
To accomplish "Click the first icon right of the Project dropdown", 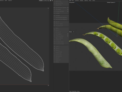I will tap(47, 1).
